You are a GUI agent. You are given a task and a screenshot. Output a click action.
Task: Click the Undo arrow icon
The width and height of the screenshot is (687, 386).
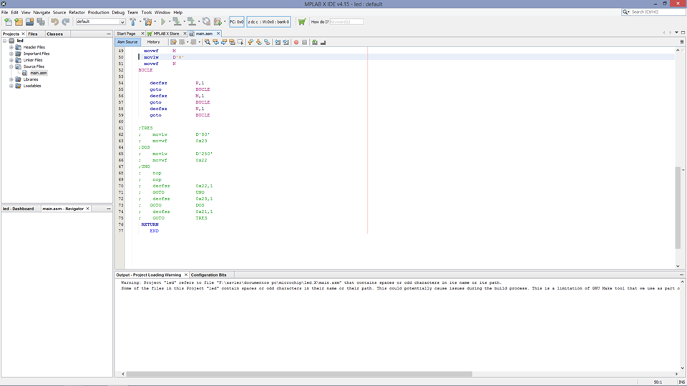click(x=54, y=21)
